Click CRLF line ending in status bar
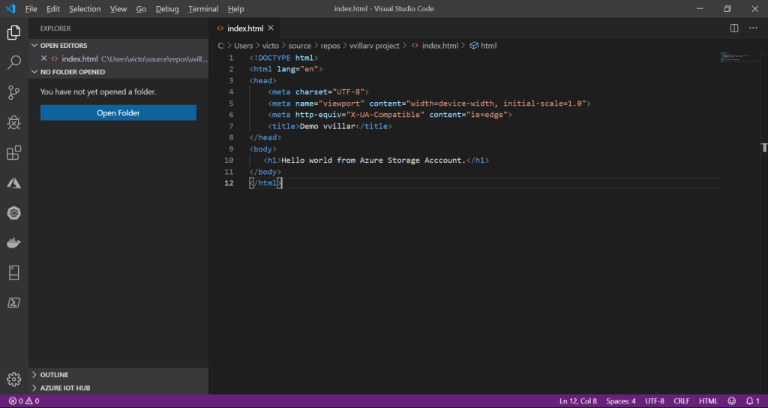This screenshot has width=768, height=408. pos(681,401)
